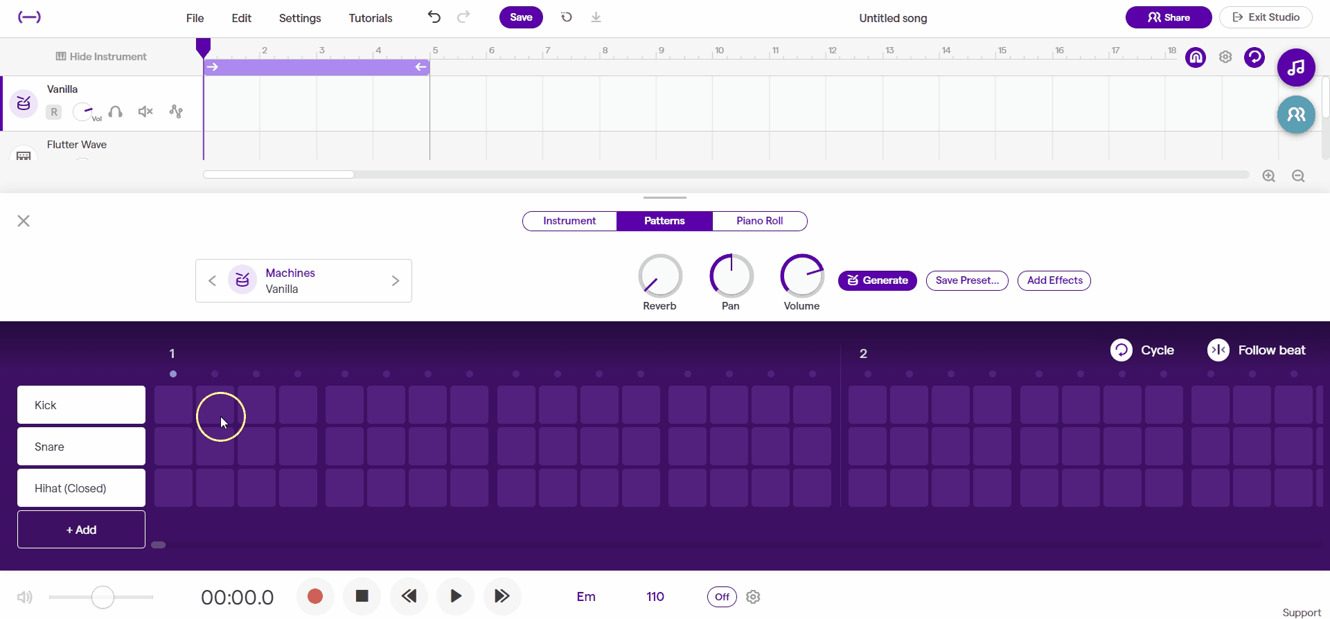This screenshot has height=619, width=1330.
Task: Save the song
Action: (x=521, y=17)
